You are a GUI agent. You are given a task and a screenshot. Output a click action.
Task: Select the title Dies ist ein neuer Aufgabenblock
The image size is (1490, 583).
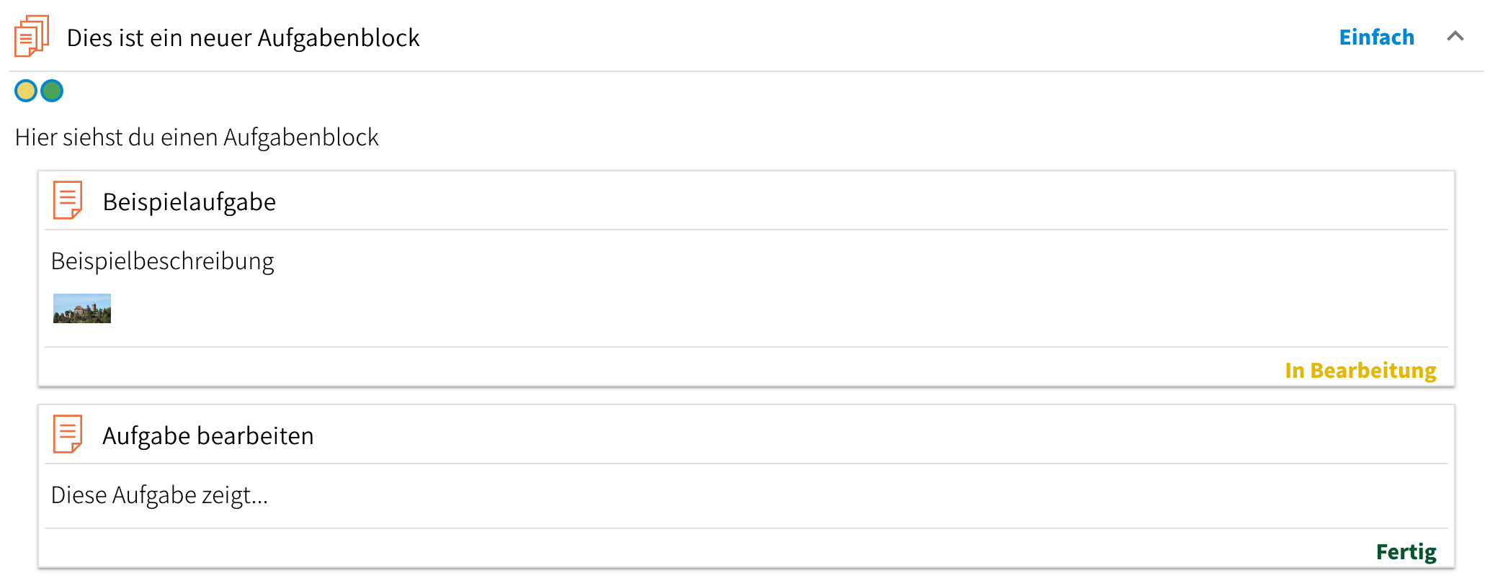[x=243, y=37]
